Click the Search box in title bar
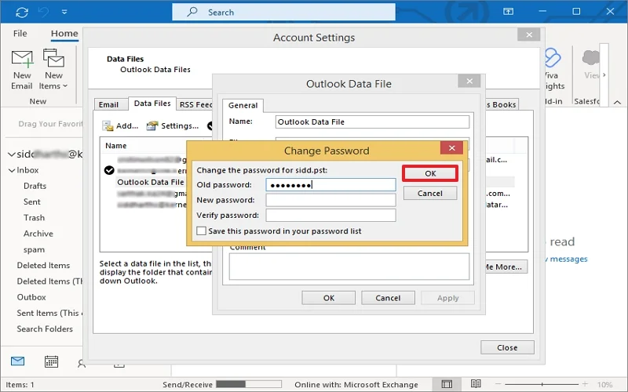The image size is (628, 392). coord(283,12)
